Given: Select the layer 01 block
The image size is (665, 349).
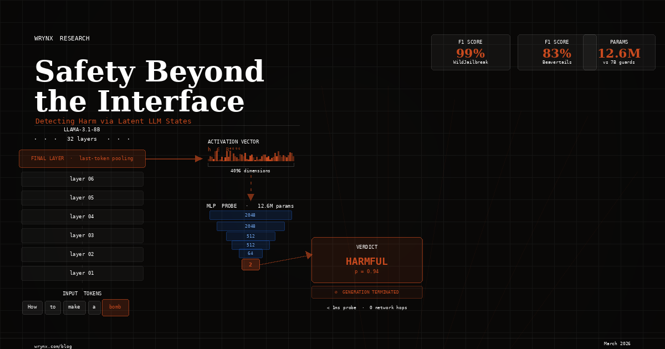Looking at the screenshot, I should [82, 273].
